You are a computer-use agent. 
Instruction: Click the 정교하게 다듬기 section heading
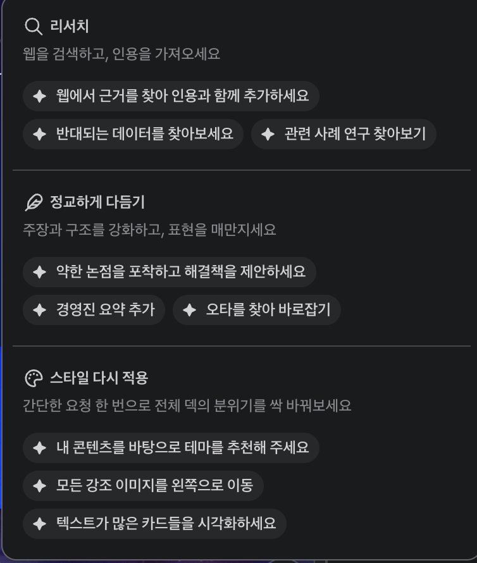[97, 202]
